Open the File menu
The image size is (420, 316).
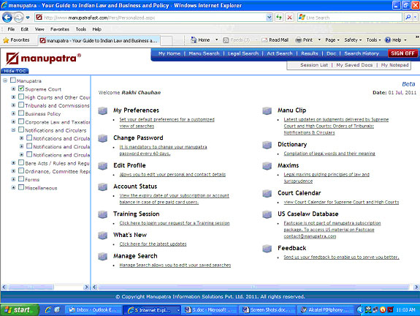11,29
